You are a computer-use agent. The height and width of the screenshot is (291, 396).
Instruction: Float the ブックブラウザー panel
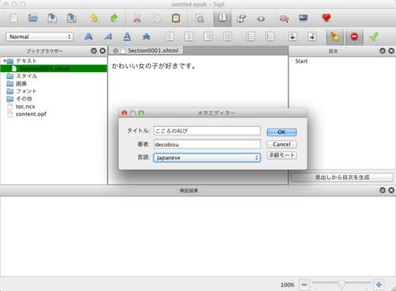tap(93, 51)
